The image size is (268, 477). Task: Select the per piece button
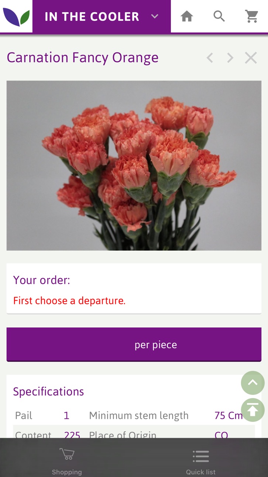pos(134,345)
